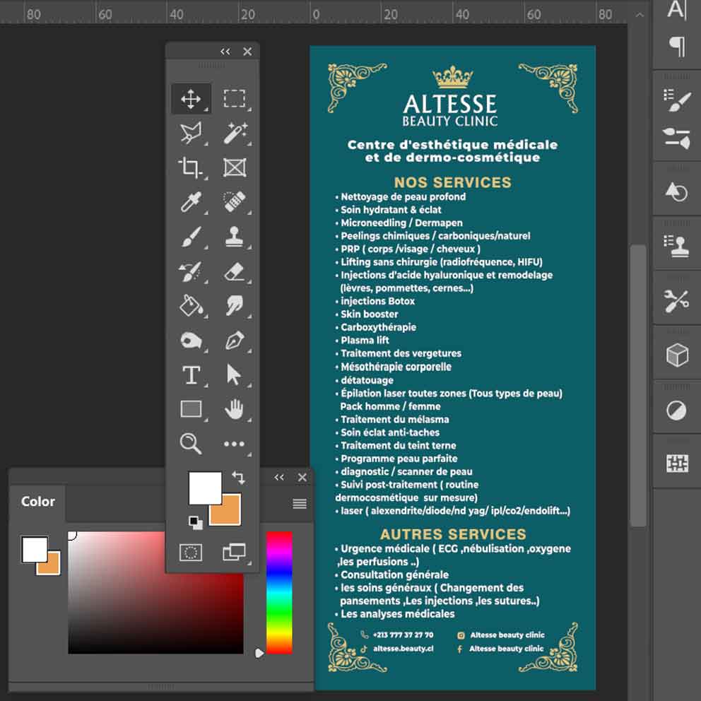
Task: Collapse the floating toolbar with double arrows
Action: [225, 52]
